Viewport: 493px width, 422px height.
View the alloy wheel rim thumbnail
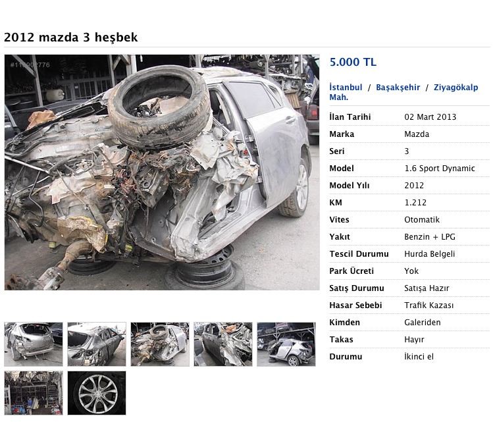point(97,393)
